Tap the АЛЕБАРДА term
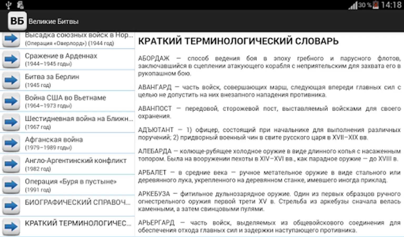This screenshot has height=237, width=404. (x=155, y=151)
